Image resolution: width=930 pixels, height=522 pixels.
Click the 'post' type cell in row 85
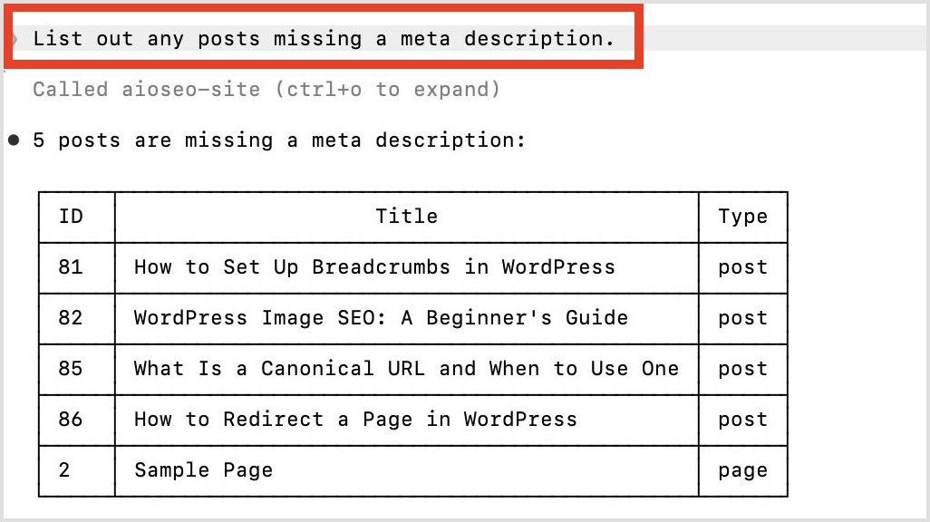click(x=742, y=370)
